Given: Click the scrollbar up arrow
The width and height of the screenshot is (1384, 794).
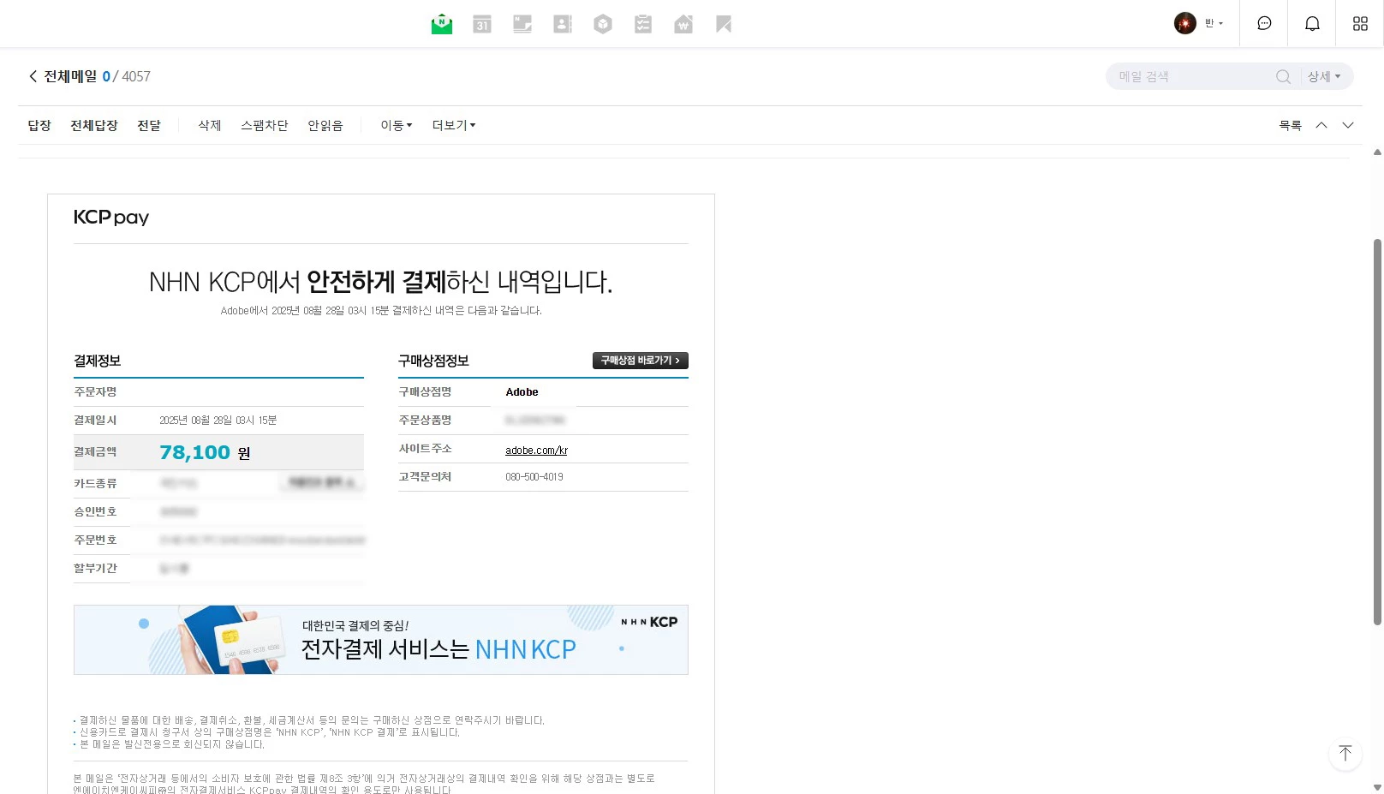Looking at the screenshot, I should pyautogui.click(x=1377, y=152).
